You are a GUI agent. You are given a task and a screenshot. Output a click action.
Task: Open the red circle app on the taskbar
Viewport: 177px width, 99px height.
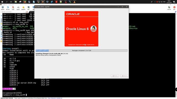tap(56, 2)
